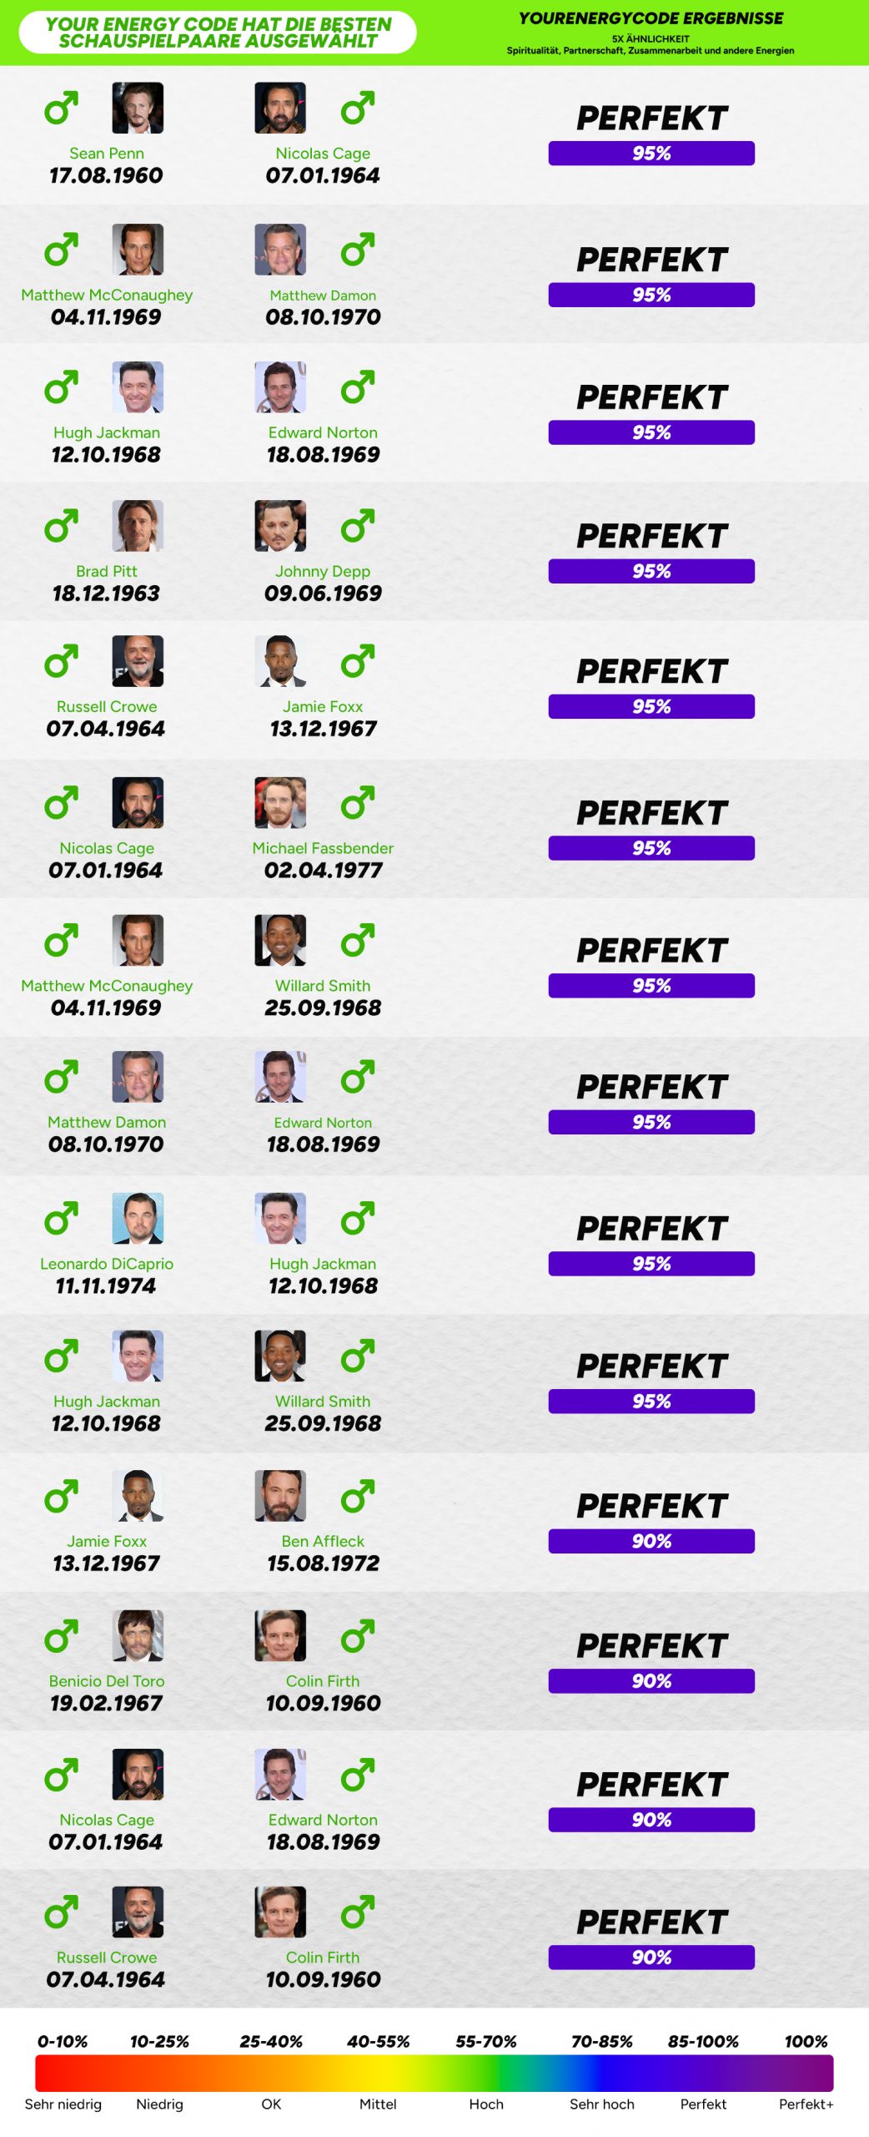This screenshot has height=2137, width=869.
Task: Click the 95% bar in the Sean Penn row
Action: point(651,154)
